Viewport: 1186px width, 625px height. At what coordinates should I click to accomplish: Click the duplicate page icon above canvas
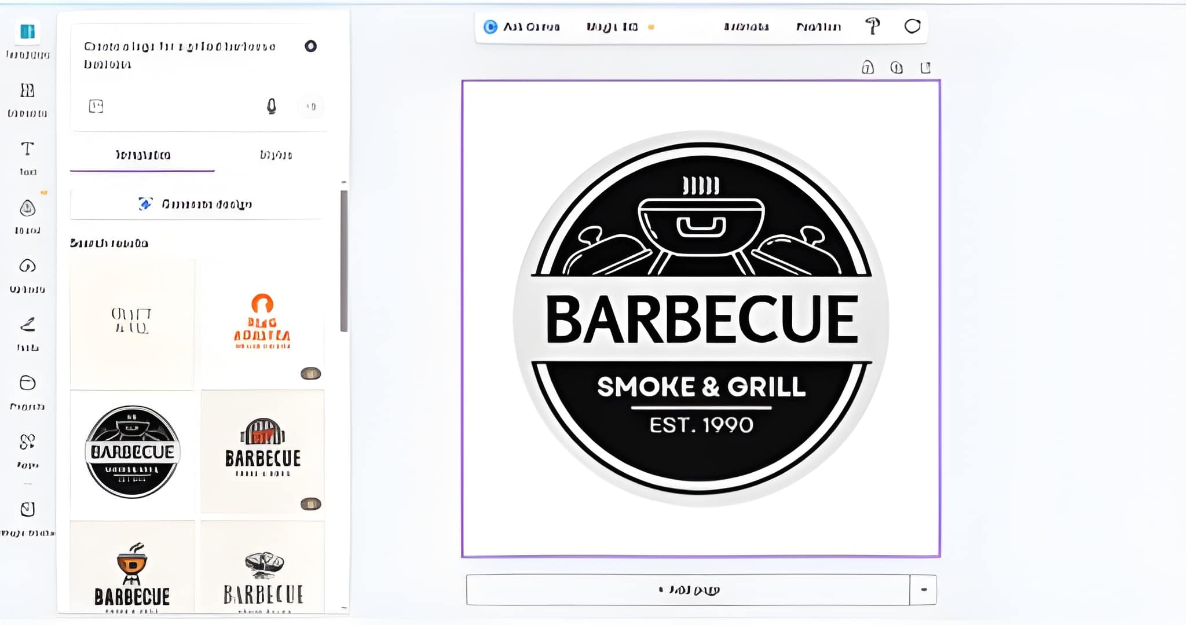click(x=896, y=68)
